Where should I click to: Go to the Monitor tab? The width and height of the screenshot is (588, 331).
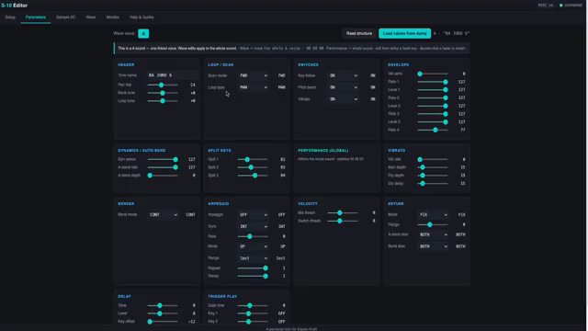click(x=112, y=17)
